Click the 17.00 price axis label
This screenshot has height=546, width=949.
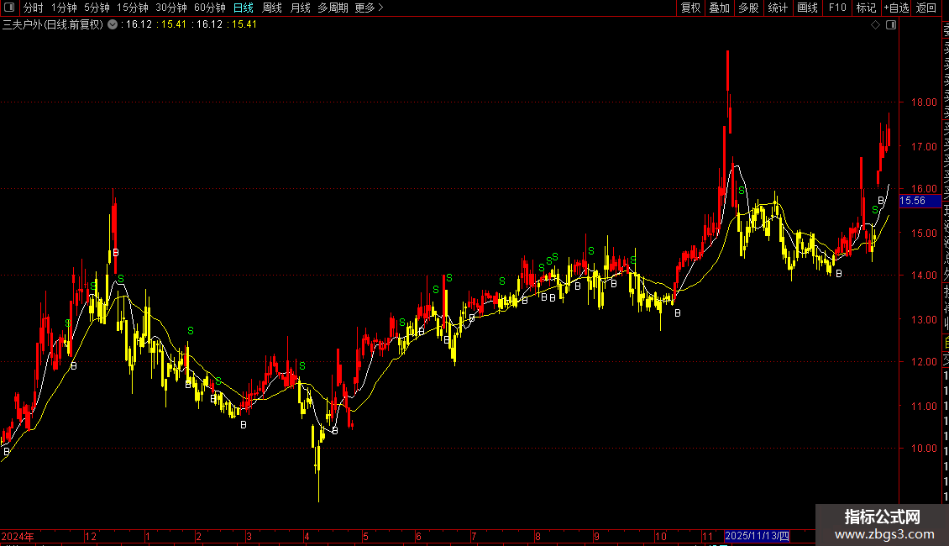924,146
